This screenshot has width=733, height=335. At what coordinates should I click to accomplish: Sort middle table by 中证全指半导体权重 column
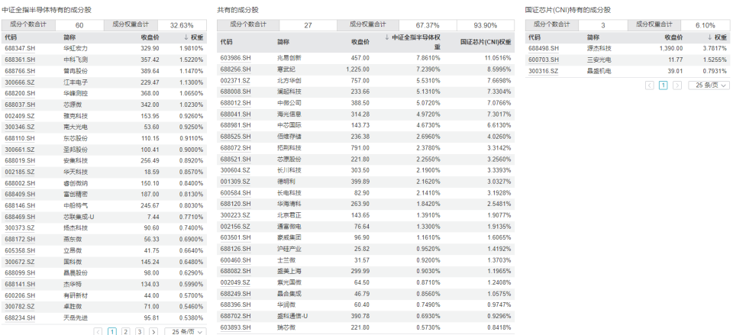tap(413, 42)
